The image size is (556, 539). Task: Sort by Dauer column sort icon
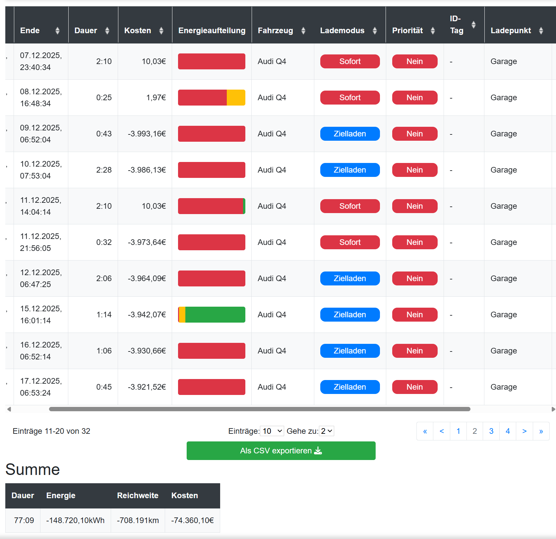point(107,31)
